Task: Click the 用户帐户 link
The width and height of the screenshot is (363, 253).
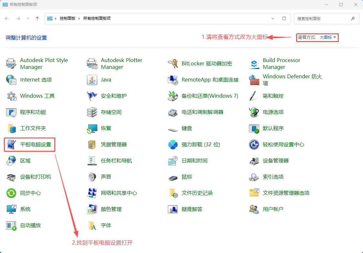Action: pyautogui.click(x=273, y=209)
